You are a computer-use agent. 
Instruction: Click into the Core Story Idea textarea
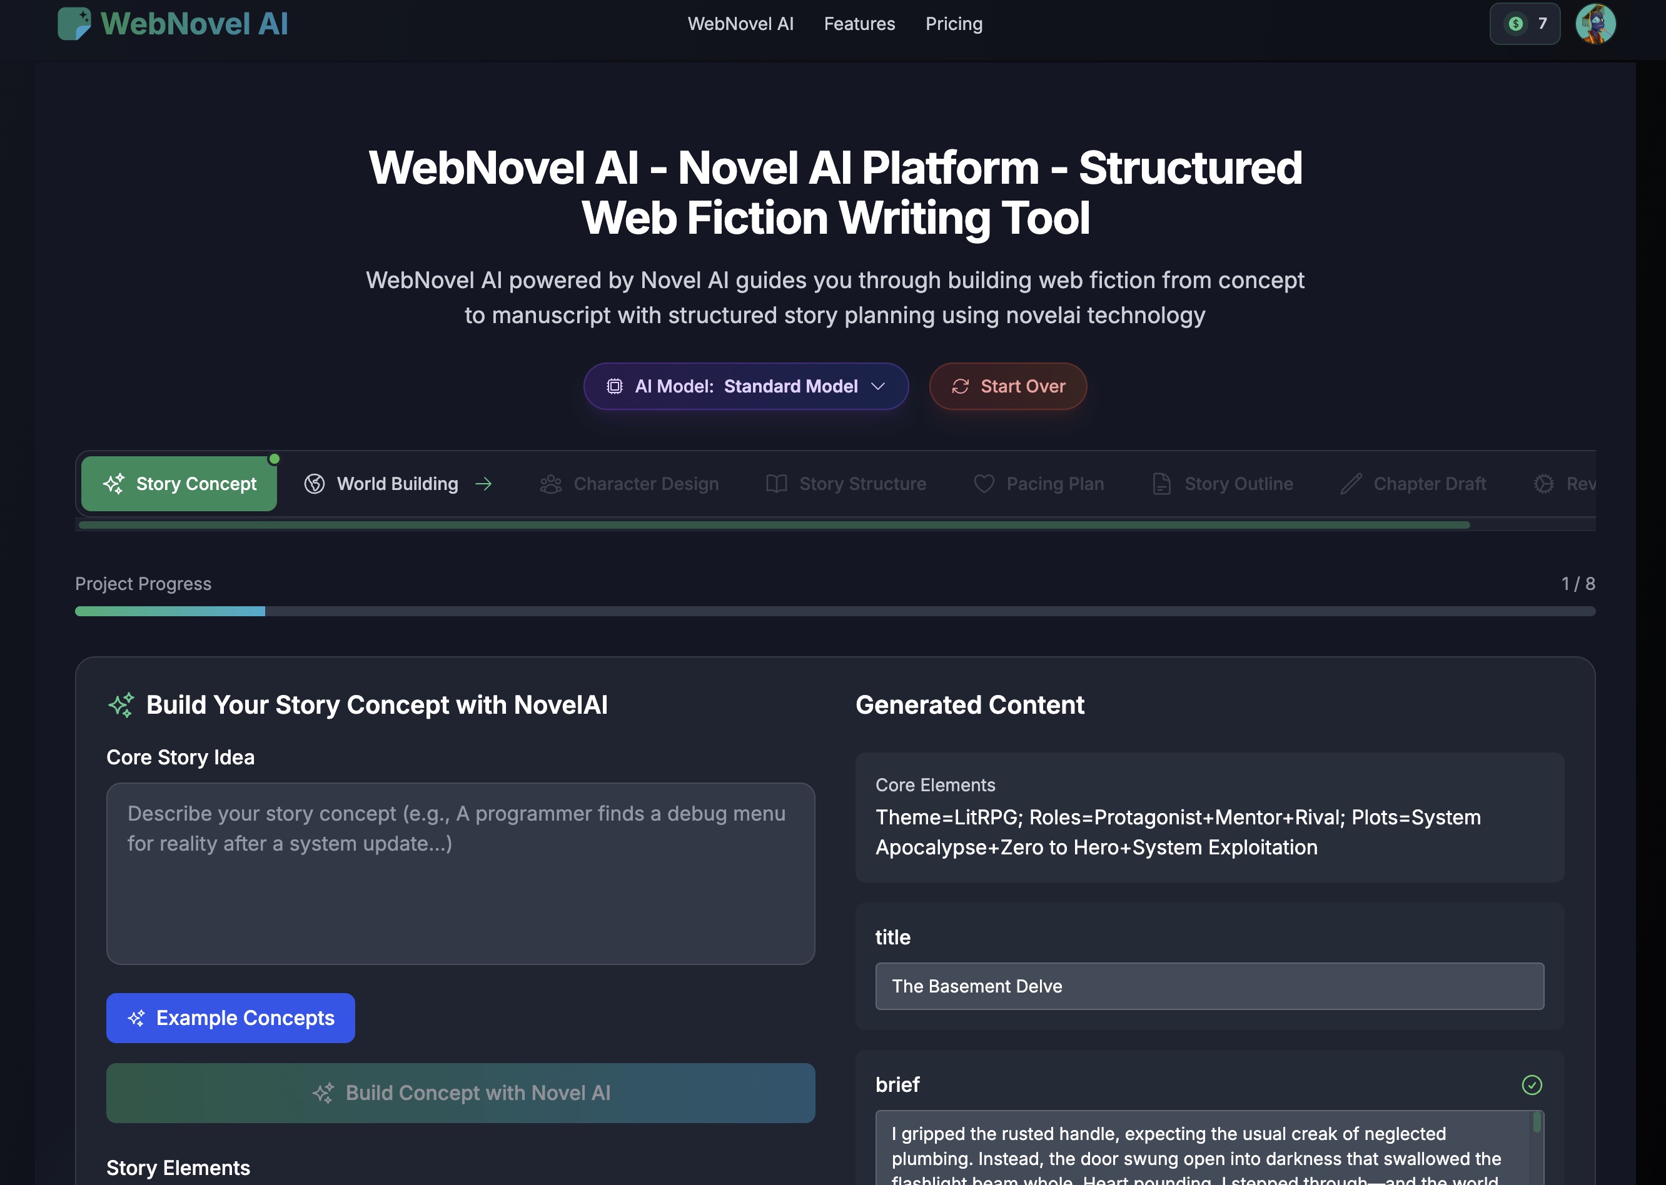pyautogui.click(x=461, y=873)
